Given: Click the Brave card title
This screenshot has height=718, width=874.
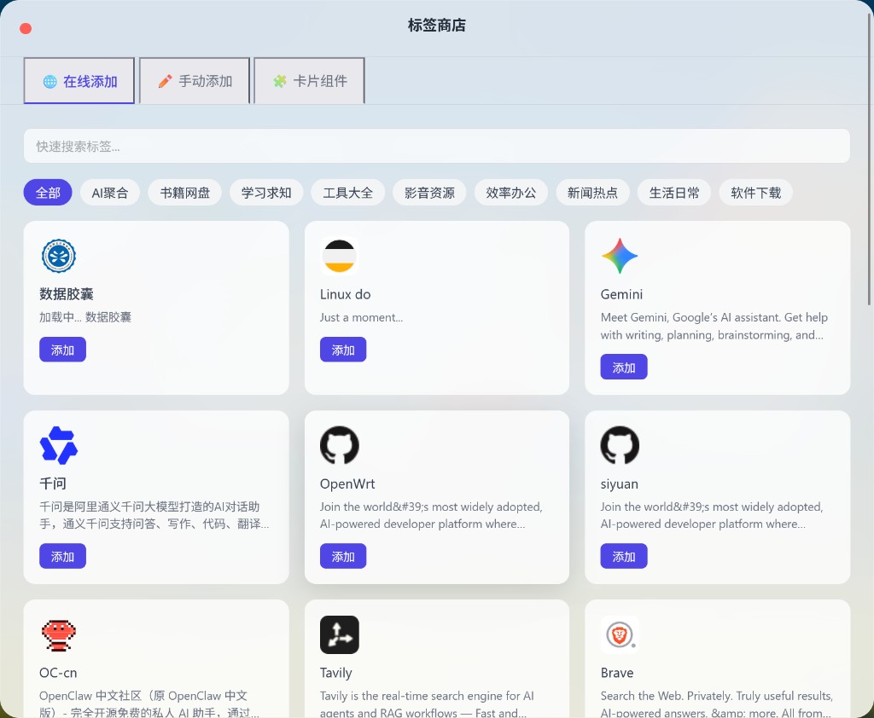Looking at the screenshot, I should pyautogui.click(x=617, y=673).
